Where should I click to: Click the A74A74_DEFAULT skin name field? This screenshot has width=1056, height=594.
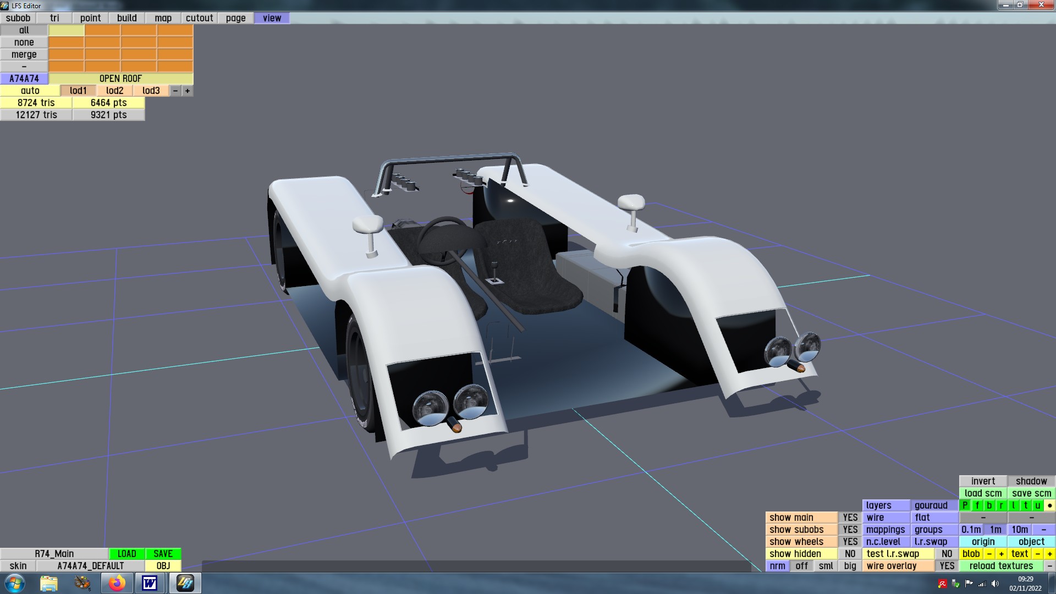pyautogui.click(x=91, y=566)
